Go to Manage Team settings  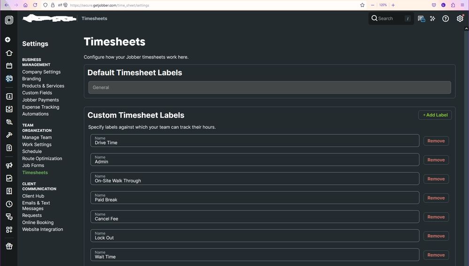point(37,138)
